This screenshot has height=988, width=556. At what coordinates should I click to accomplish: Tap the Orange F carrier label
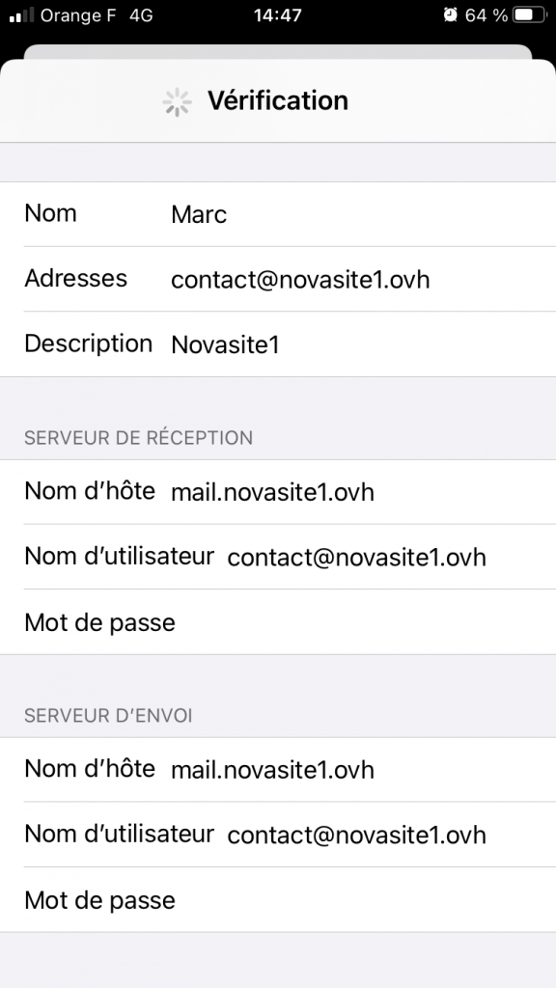tap(79, 15)
